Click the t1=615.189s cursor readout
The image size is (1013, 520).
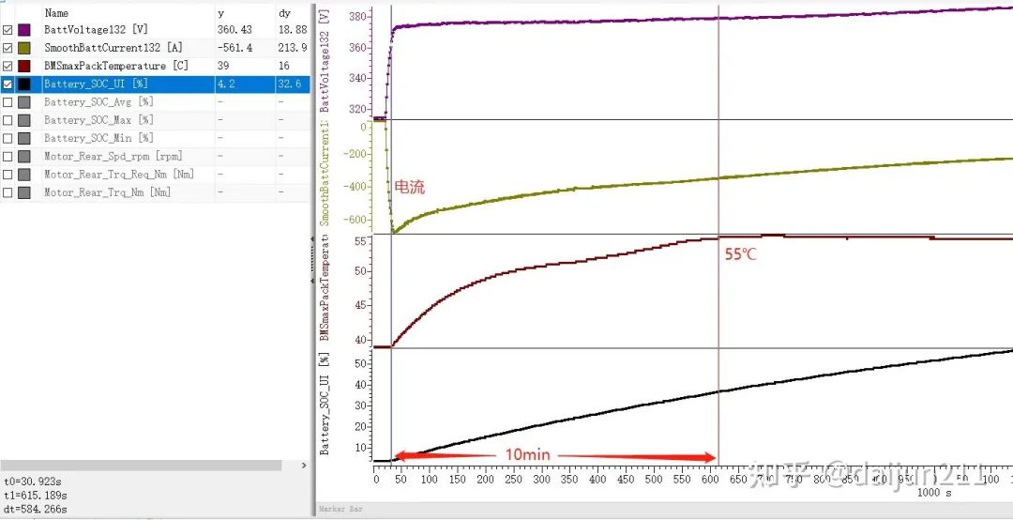coord(35,496)
